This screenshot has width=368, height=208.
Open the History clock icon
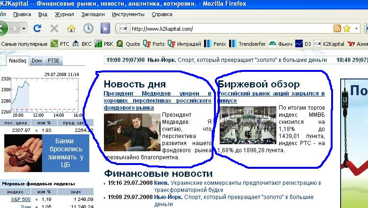[88, 28]
